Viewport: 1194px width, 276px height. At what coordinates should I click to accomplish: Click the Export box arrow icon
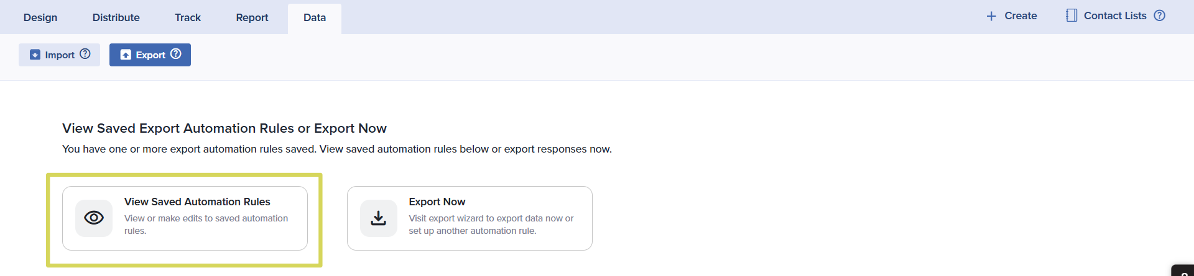point(126,55)
